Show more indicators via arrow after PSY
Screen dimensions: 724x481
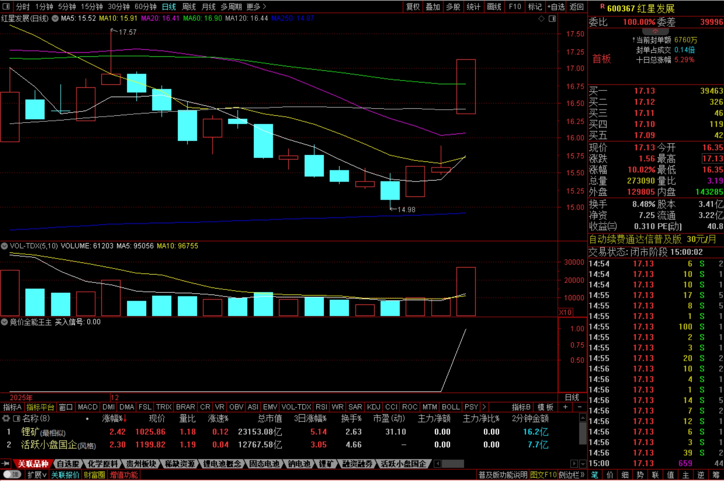point(484,407)
